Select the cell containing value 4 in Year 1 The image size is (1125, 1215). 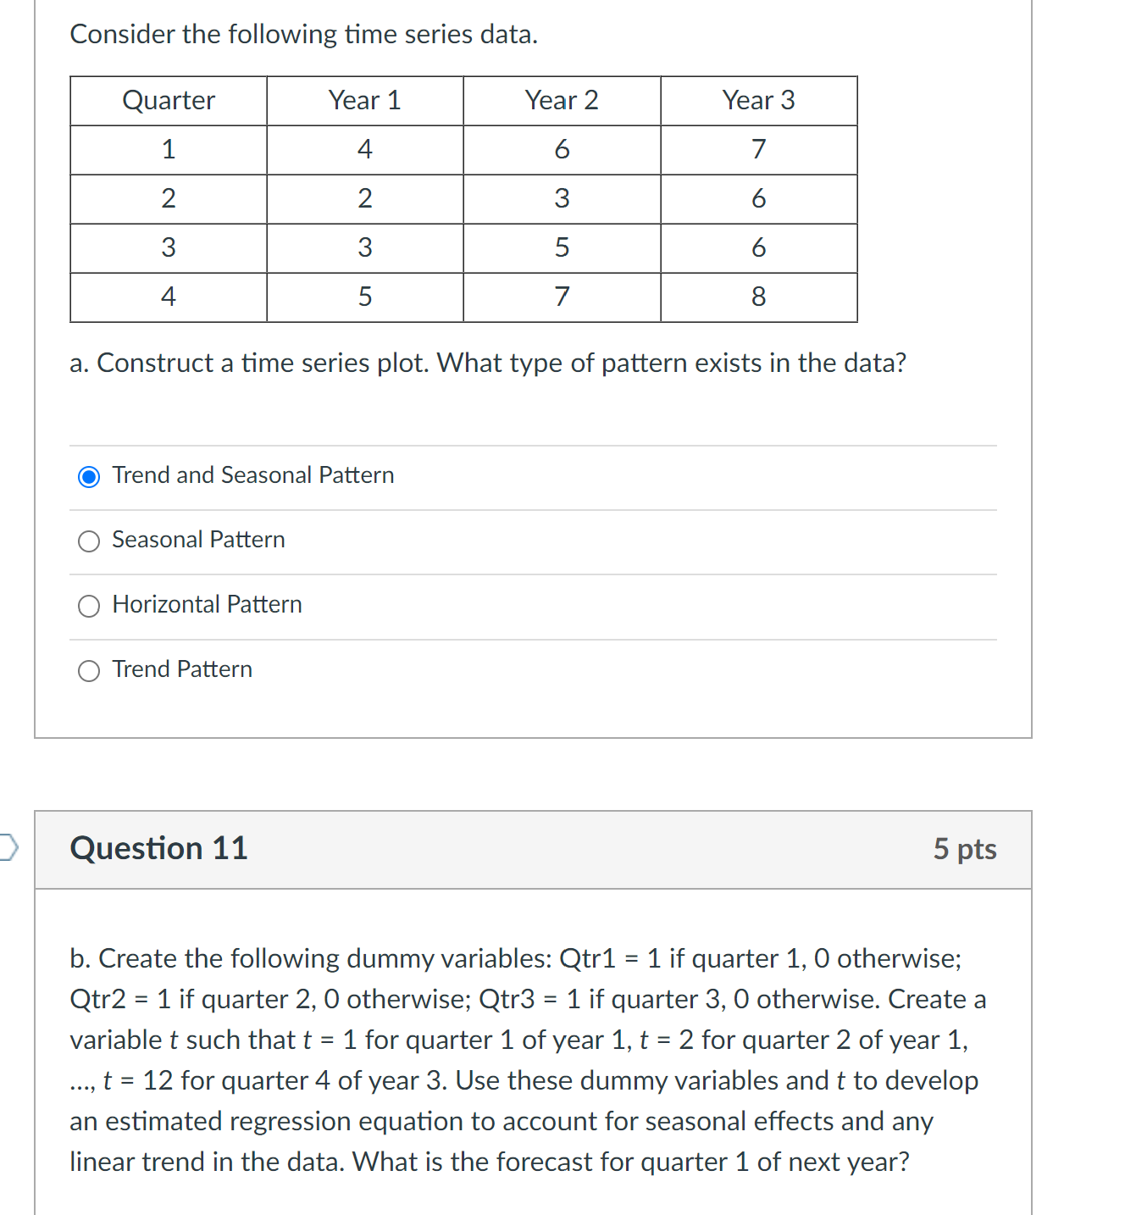[x=365, y=149]
